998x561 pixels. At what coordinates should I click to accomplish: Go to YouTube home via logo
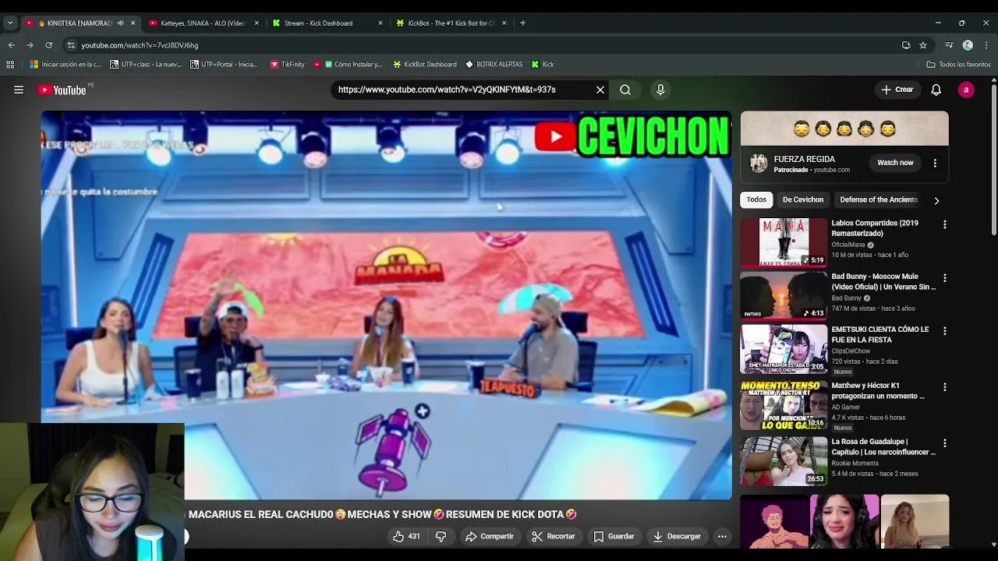[62, 90]
